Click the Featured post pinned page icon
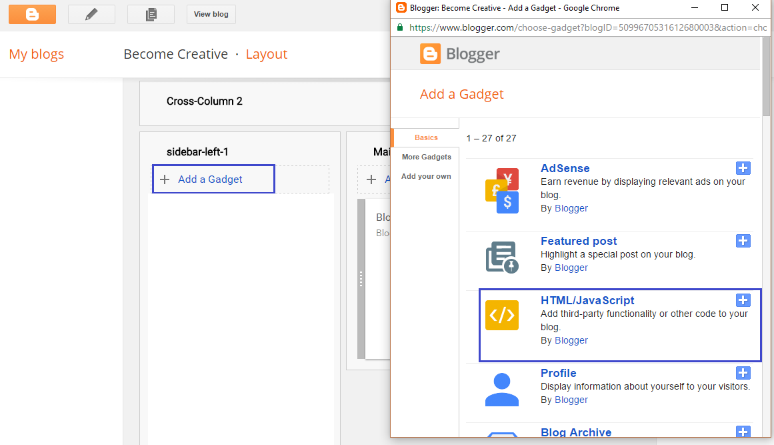 (502, 258)
